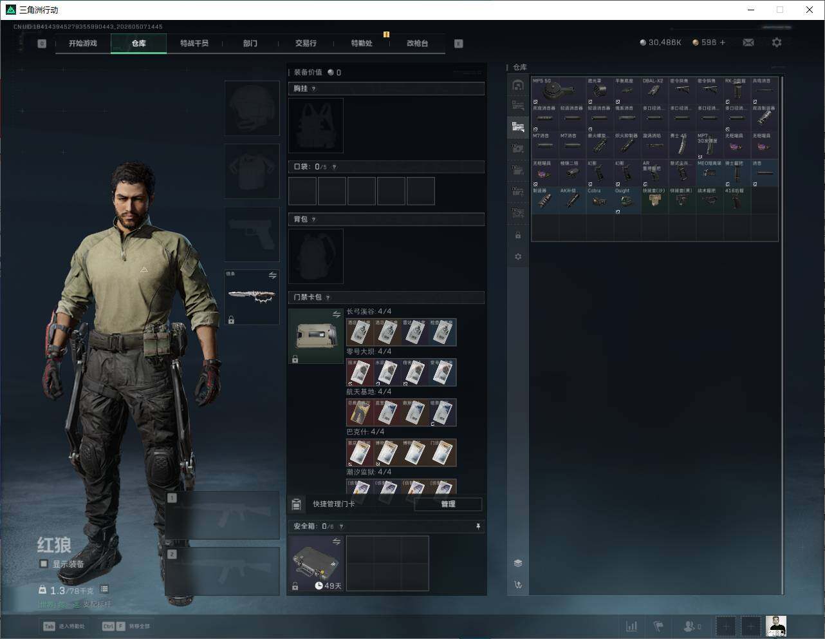Open the first warehouse category sidebar icon
Viewport: 825px width, 639px height.
pyautogui.click(x=518, y=84)
